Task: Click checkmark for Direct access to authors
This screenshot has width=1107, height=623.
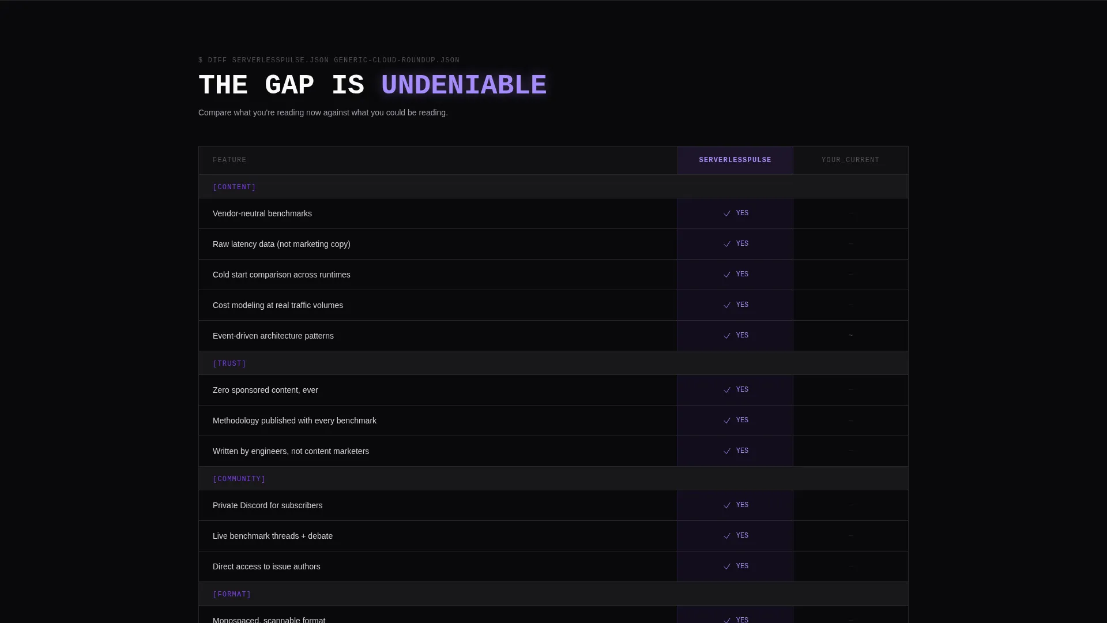Action: tap(727, 566)
